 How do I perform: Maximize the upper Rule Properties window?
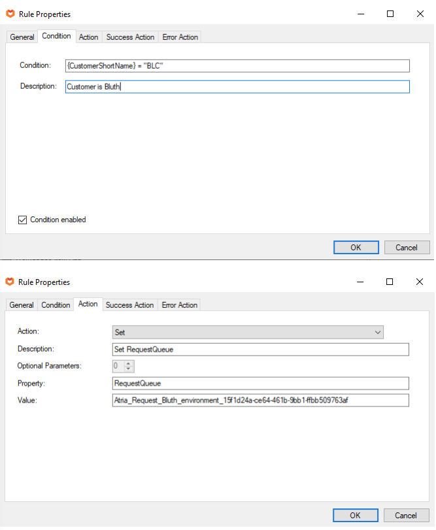click(390, 14)
